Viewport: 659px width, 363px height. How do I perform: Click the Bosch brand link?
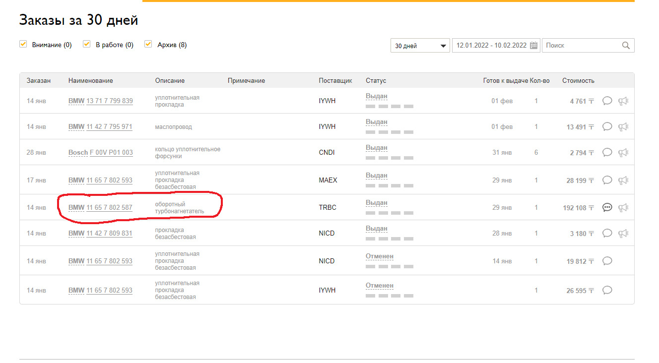[78, 153]
